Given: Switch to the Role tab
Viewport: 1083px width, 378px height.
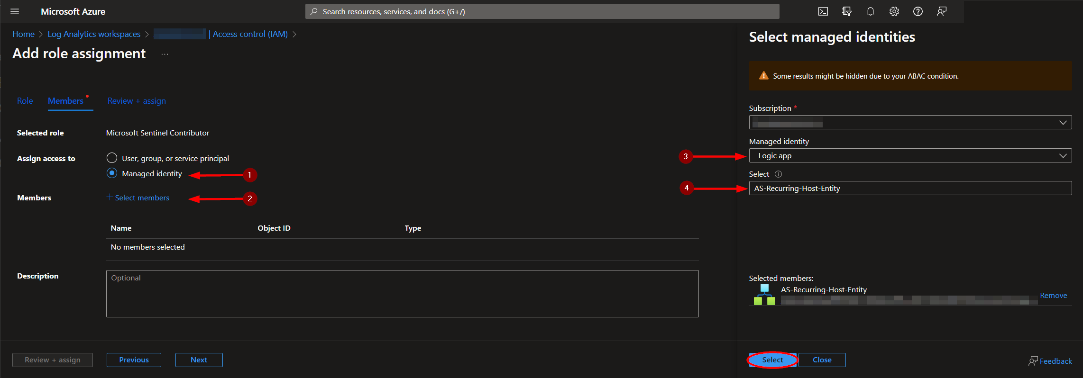Looking at the screenshot, I should pos(25,101).
